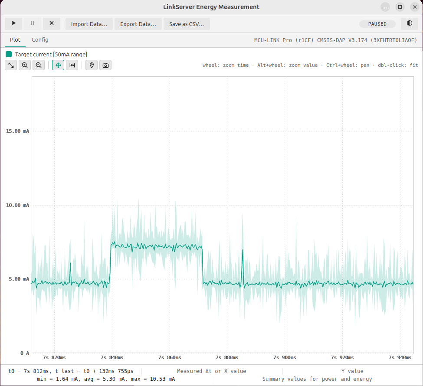Minimize the LinkServer Energy Measurement window

pos(385,7)
